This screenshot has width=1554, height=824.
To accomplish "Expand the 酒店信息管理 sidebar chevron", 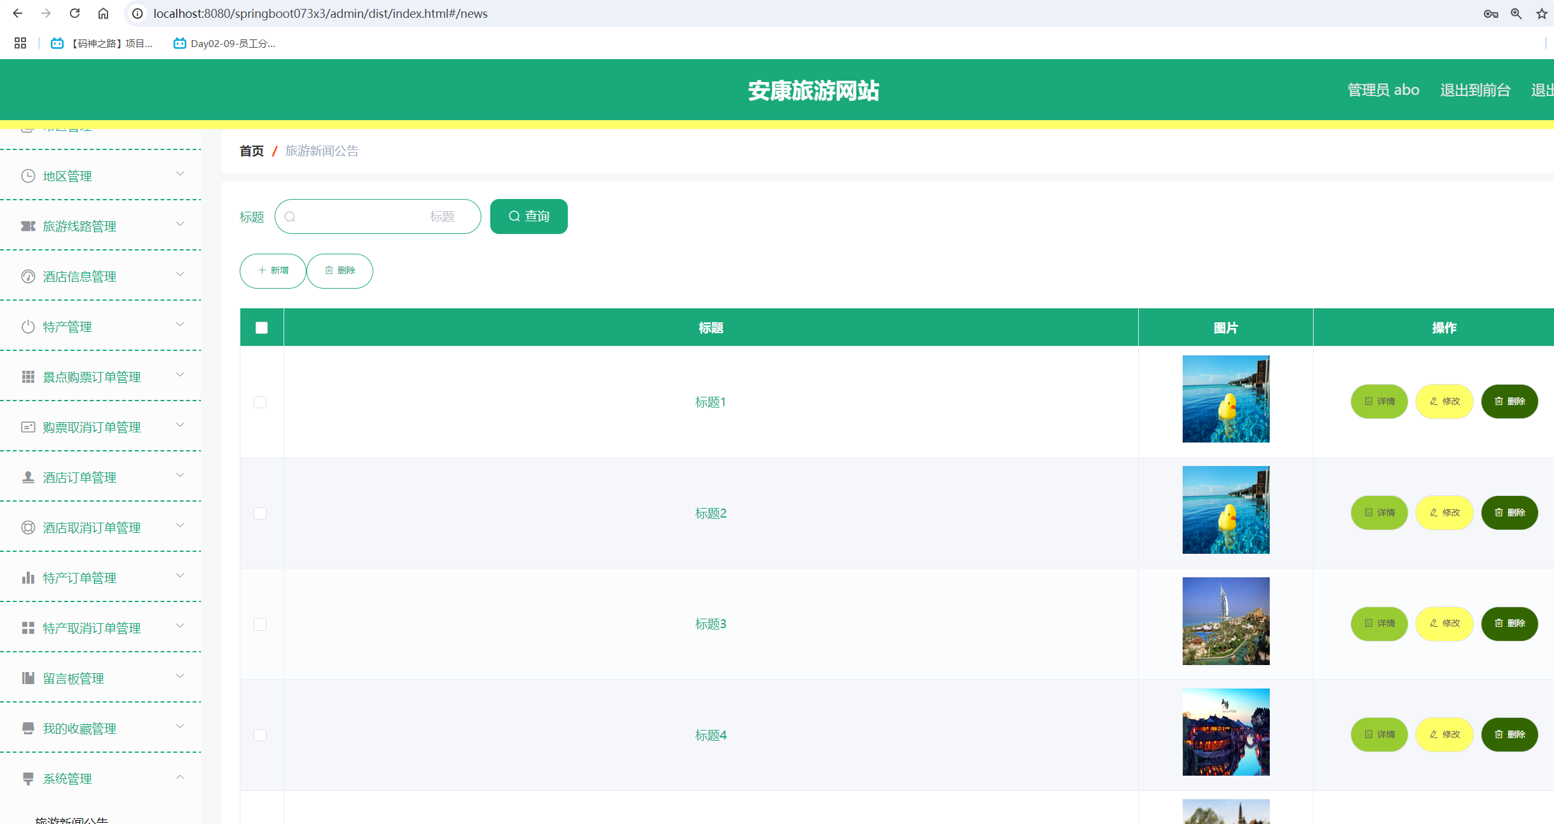I will click(180, 275).
